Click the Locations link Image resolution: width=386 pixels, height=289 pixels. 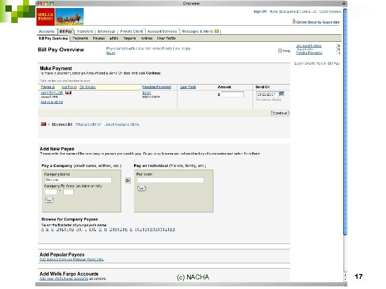click(x=289, y=11)
